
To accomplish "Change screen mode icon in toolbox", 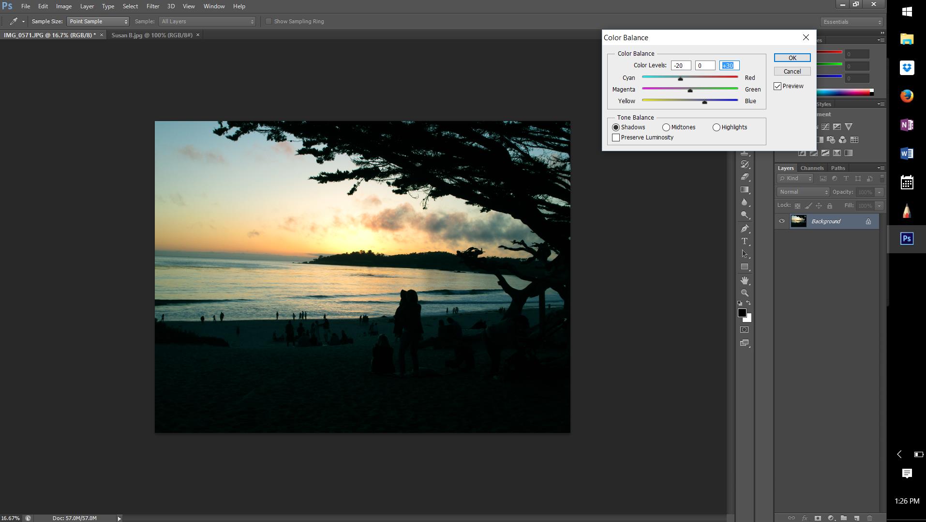I will coord(745,343).
